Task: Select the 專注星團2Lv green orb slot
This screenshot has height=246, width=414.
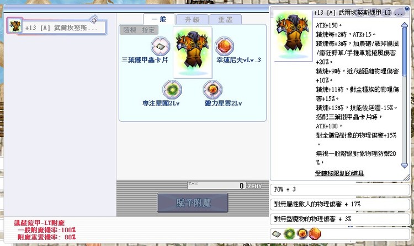Action: click(x=172, y=90)
